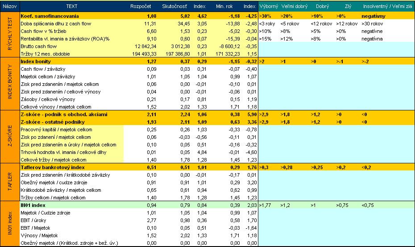This screenshot has width=415, height=247.
Task: Click the Zásoby / celkové výnosy label
Action: click(x=48, y=100)
